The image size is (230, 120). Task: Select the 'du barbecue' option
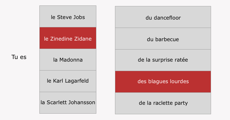tap(163, 39)
